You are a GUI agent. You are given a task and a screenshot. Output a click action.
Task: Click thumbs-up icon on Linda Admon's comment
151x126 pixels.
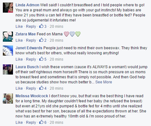pyautogui.click(x=41, y=26)
